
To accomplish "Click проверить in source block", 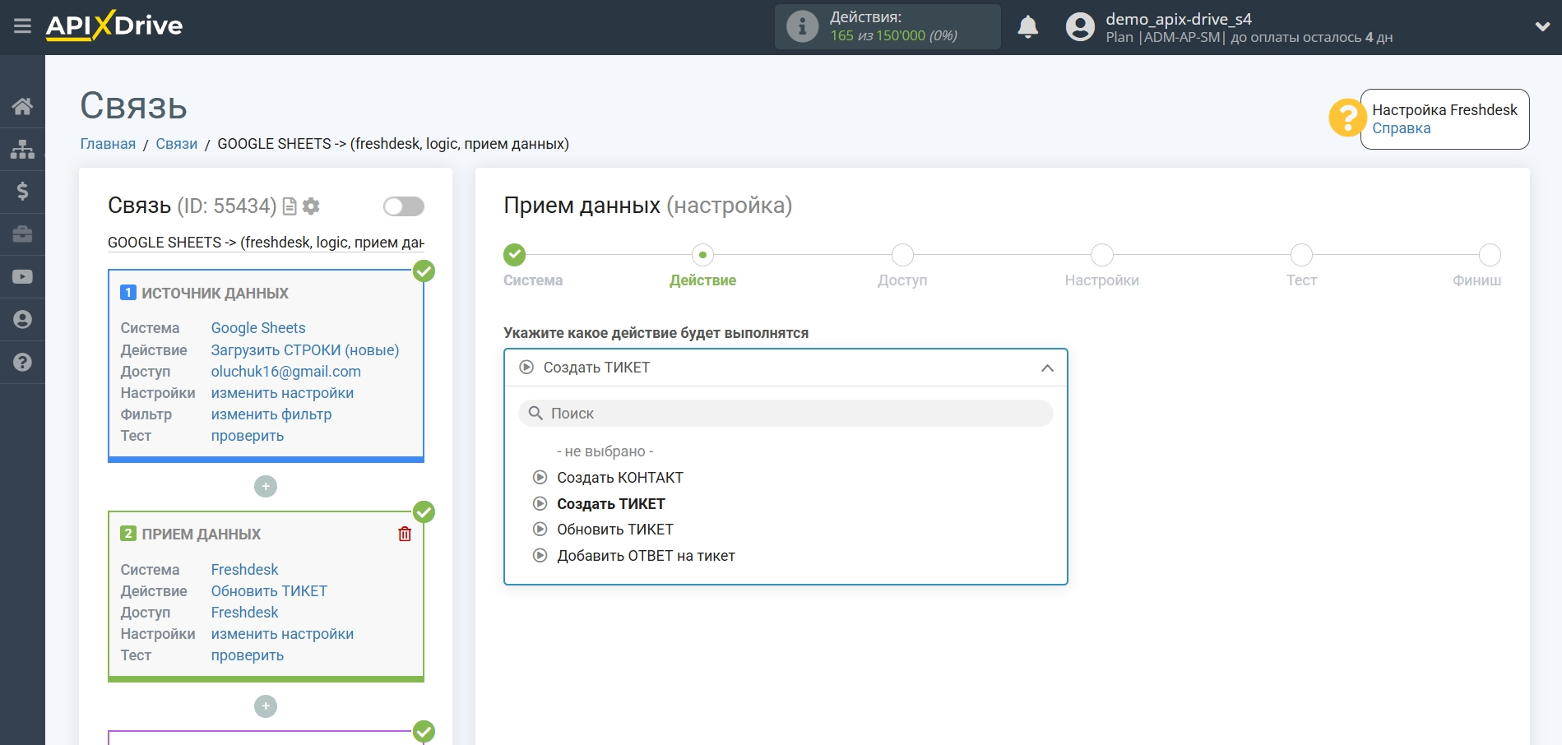I will 248,436.
